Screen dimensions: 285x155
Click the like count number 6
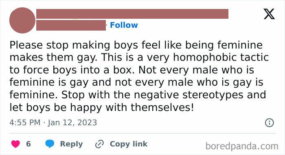tap(28, 144)
